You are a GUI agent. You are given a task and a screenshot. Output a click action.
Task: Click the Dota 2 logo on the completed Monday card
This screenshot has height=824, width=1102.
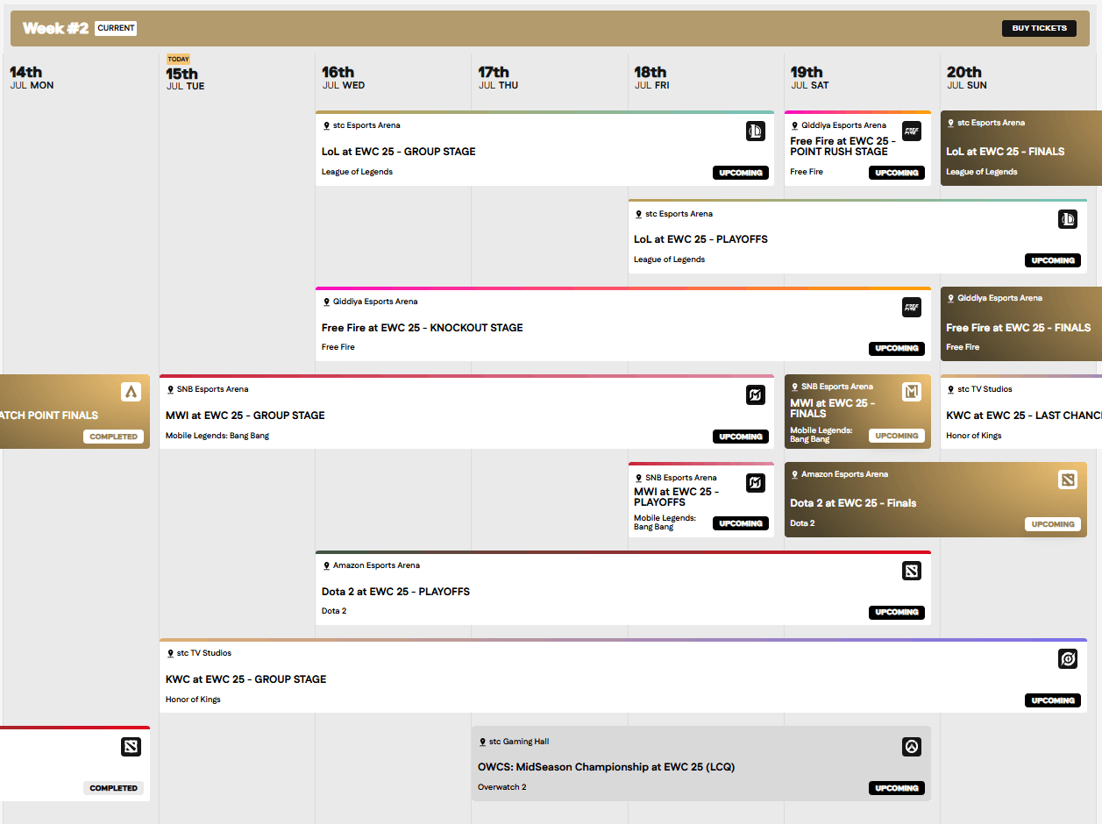132,747
